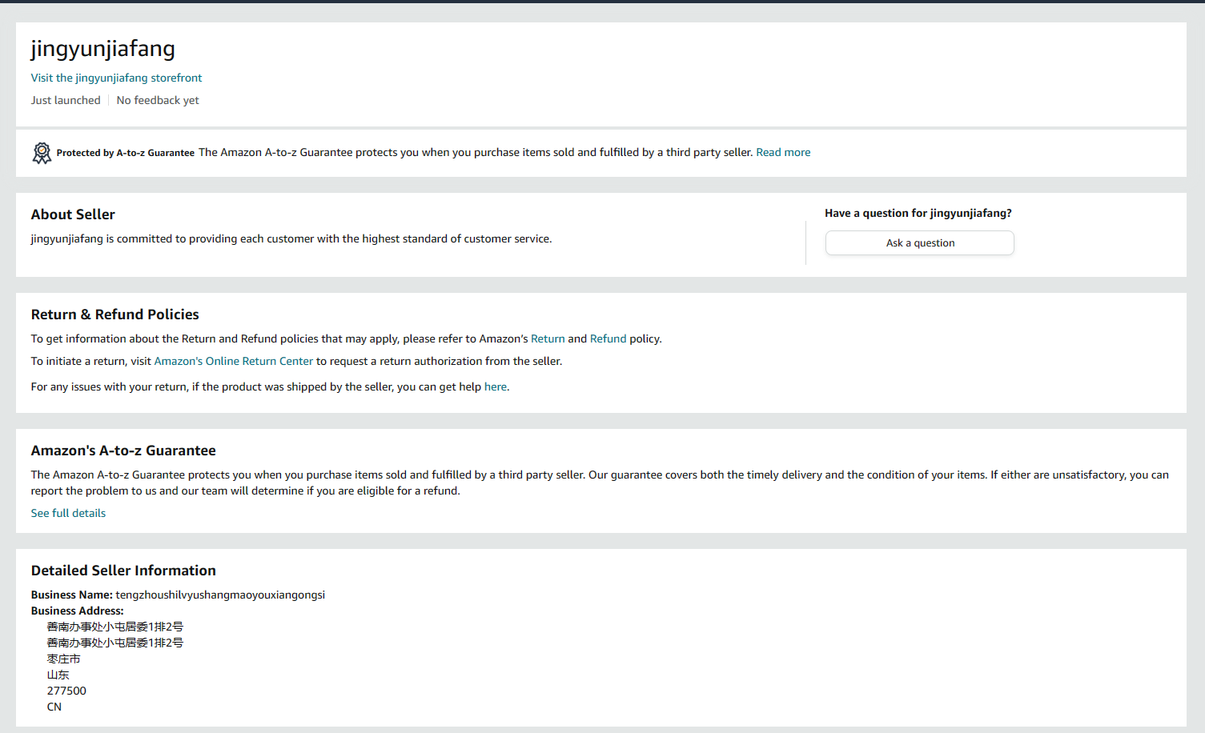The width and height of the screenshot is (1205, 733).
Task: Click the province name 山东
Action: coord(58,675)
